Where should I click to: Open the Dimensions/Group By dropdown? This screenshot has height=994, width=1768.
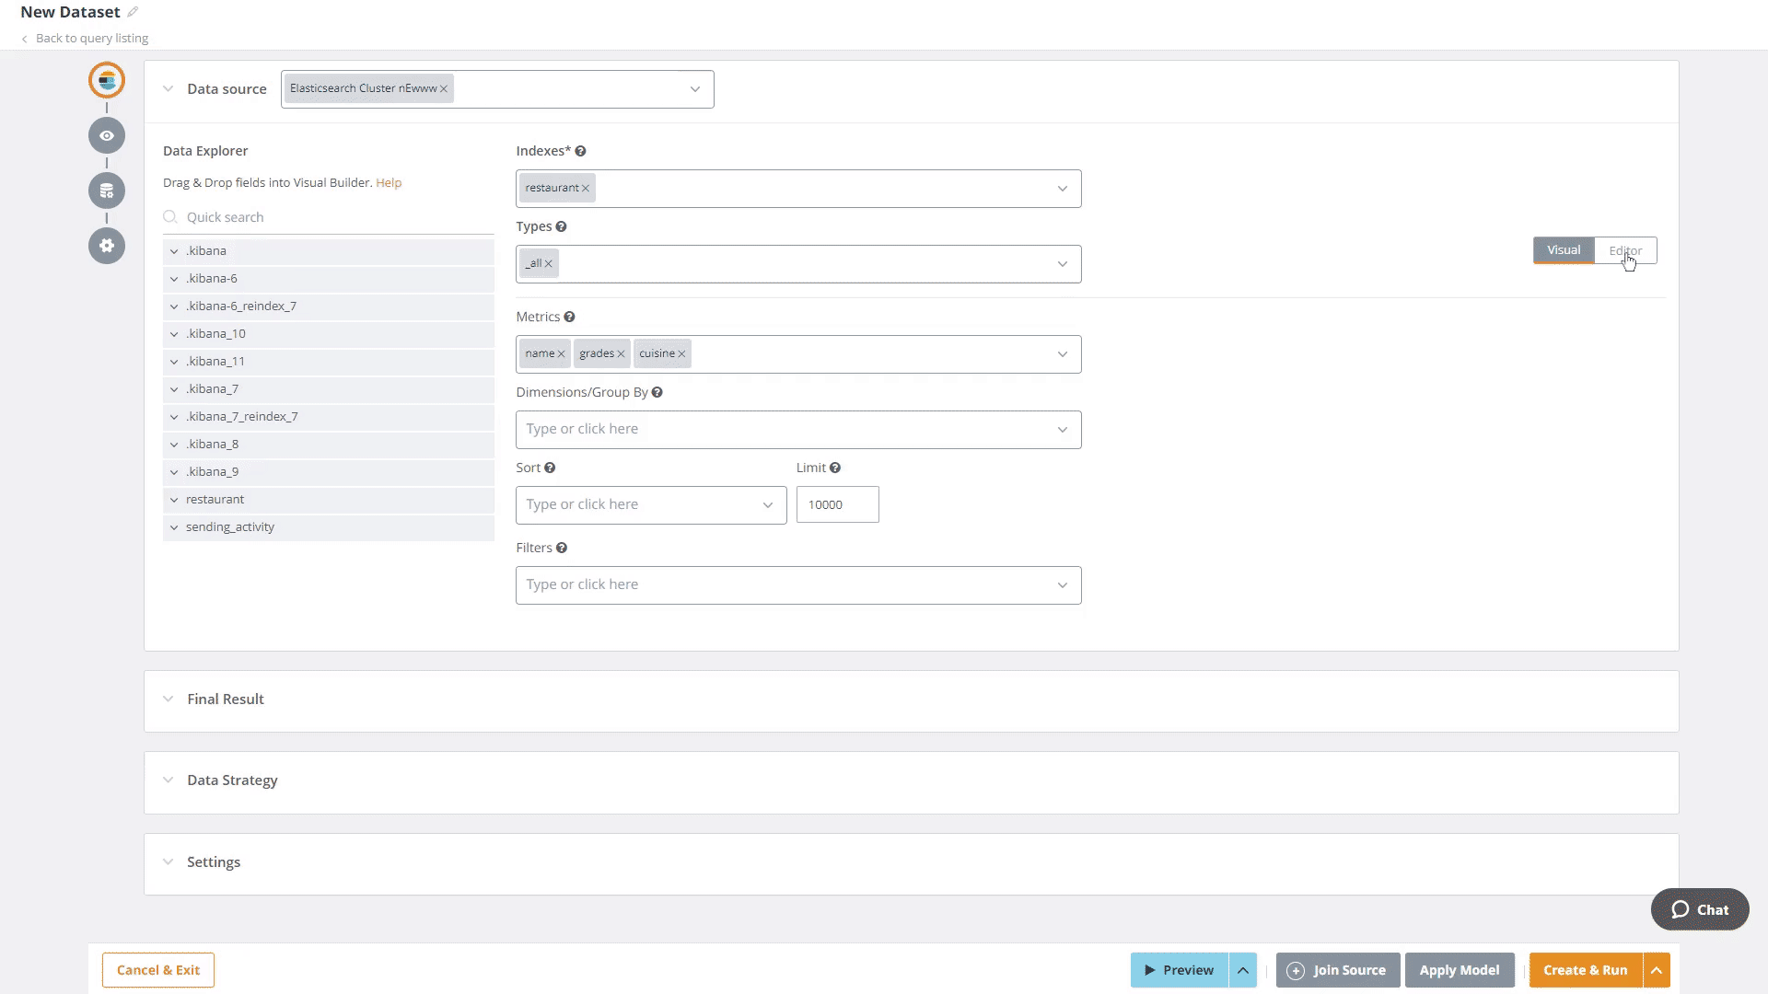pyautogui.click(x=797, y=430)
